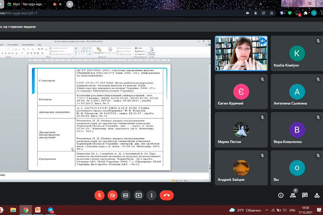Image resolution: width=323 pixels, height=215 pixels.
Task: Bookmark this page with the star icon
Action: 272,13
